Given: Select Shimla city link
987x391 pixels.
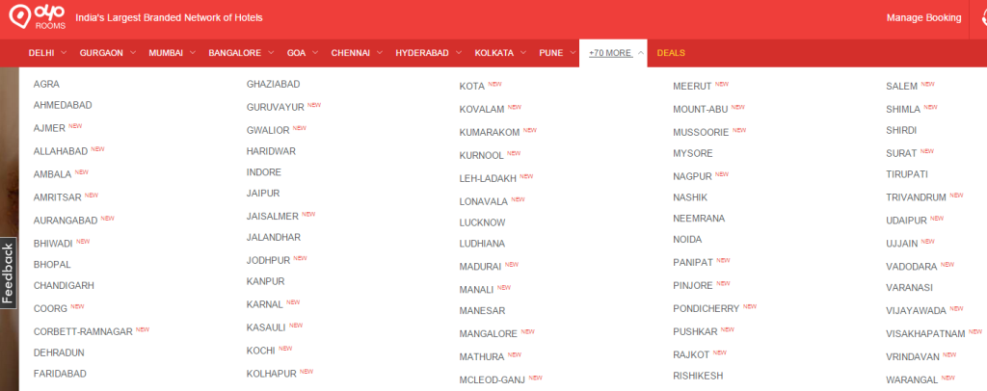Looking at the screenshot, I should tap(903, 110).
